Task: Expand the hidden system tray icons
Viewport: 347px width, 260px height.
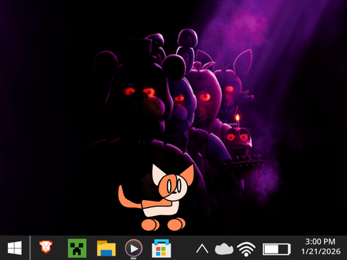Action: point(202,249)
